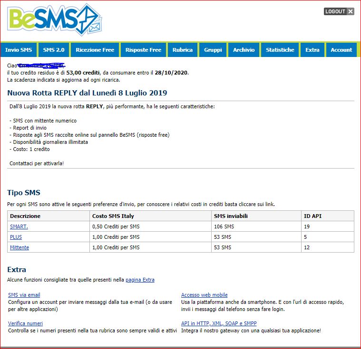
Task: Open the SMS via email link
Action: pyautogui.click(x=24, y=295)
